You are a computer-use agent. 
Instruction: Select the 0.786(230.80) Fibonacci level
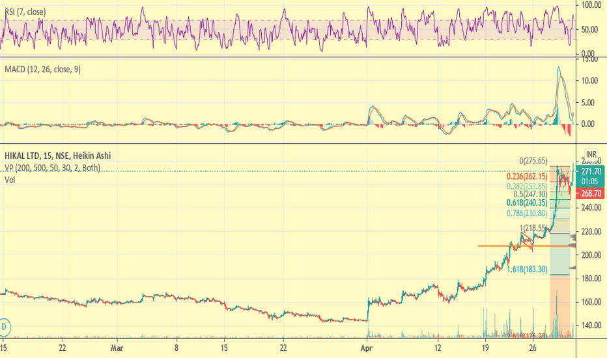click(x=527, y=213)
